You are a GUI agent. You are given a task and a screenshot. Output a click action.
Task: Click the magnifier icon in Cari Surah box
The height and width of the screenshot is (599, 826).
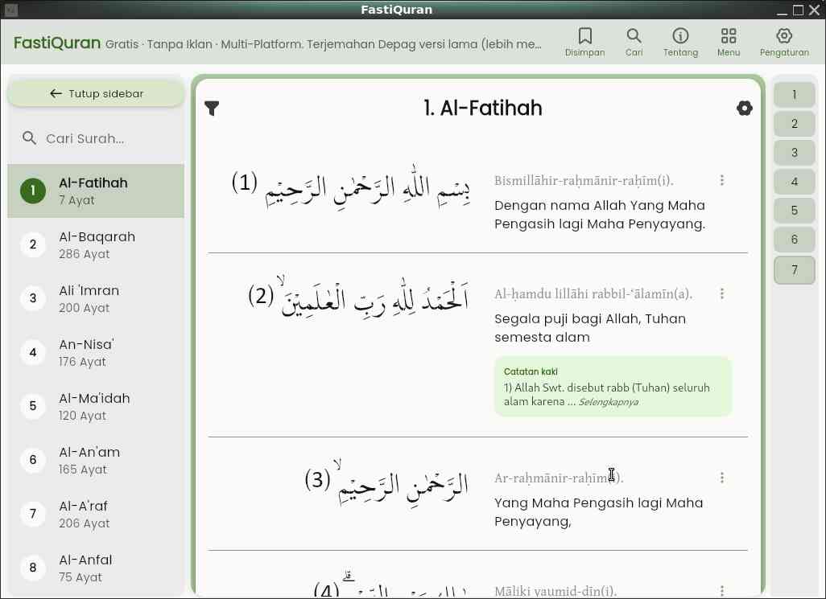coord(30,137)
